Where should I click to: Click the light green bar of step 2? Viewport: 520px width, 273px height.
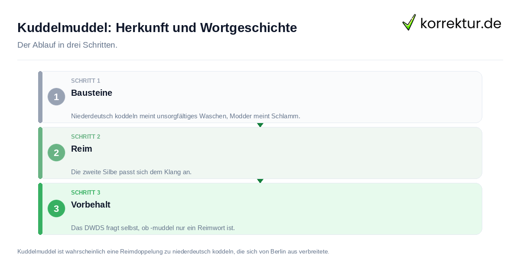[x=40, y=153]
